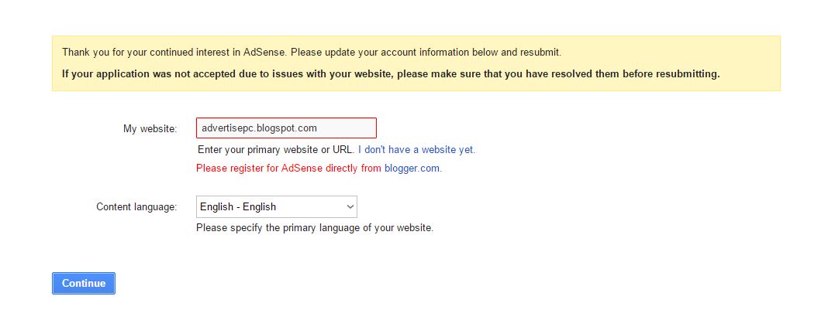This screenshot has height=310, width=828.
Task: Click "Enter your primary website or URL" hint
Action: click(276, 149)
